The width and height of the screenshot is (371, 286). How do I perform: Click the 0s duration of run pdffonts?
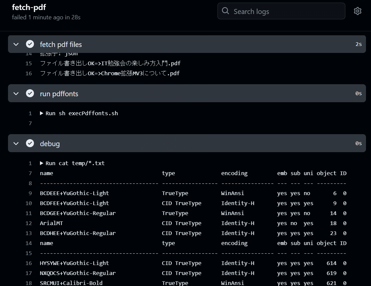pos(358,94)
